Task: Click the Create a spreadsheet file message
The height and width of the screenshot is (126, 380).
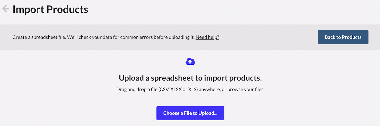Action: coord(103,37)
